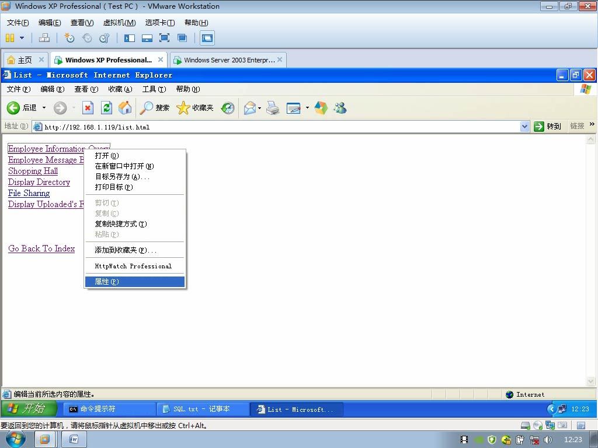This screenshot has height=448, width=598.
Task: Choose 复制快捷方式(T) in context menu
Action: click(135, 223)
